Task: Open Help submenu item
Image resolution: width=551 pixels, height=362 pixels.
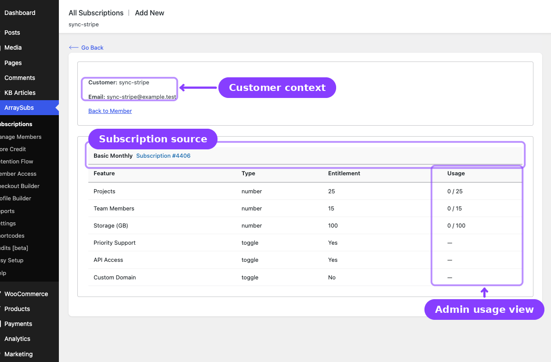Action: (4, 273)
